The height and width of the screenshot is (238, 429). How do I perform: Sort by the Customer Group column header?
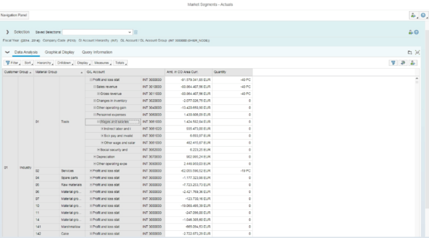pos(17,72)
